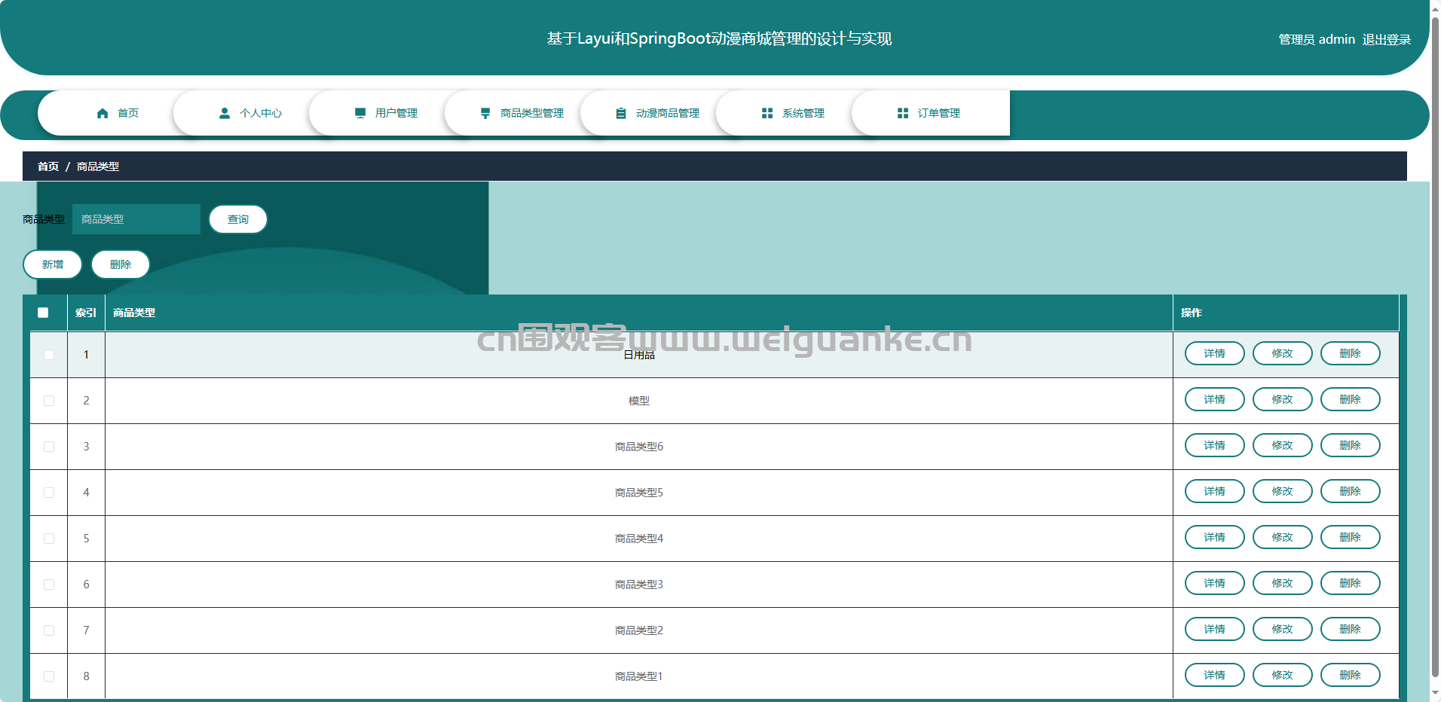
Task: Click the bulk 删除 button above the table
Action: [121, 264]
